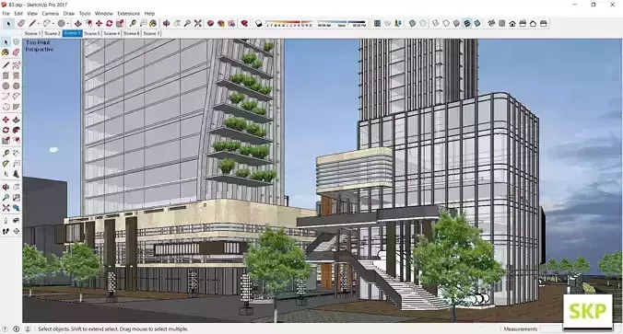Open the Draw menu
Viewport: 623px width, 334px height.
69,14
